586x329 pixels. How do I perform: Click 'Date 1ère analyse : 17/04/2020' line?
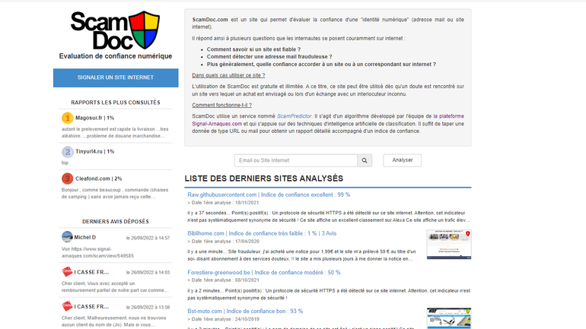[x=223, y=242]
